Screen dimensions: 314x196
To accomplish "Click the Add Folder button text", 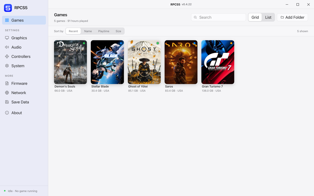I will [295, 17].
